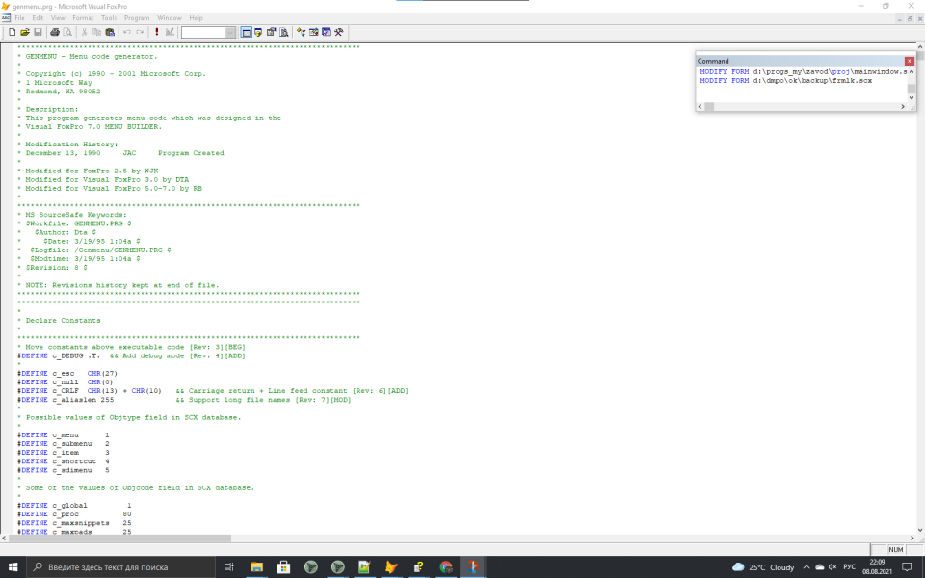Open the РУС input language selector
This screenshot has height=578, width=925.
[849, 567]
